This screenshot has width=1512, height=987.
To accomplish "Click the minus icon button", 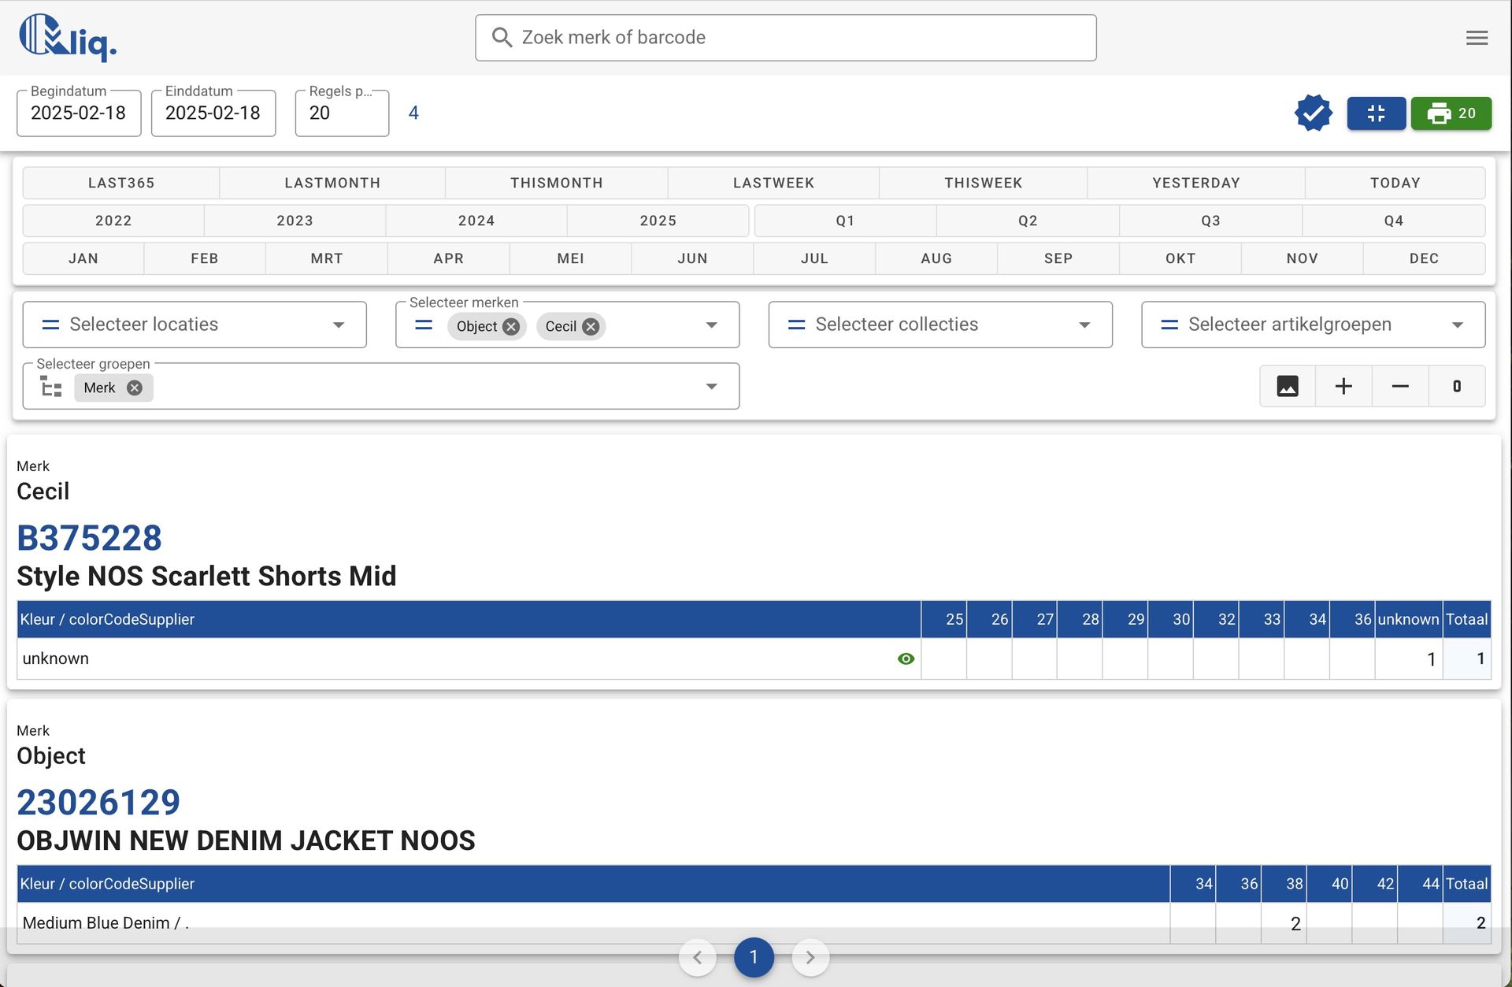I will [x=1400, y=386].
